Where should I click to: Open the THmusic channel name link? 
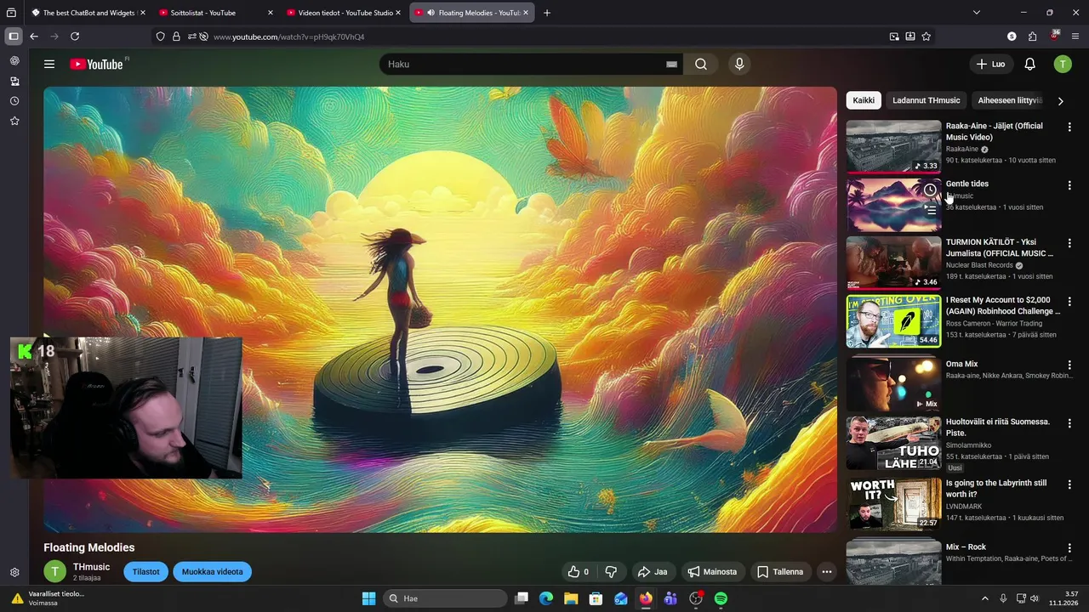(91, 567)
